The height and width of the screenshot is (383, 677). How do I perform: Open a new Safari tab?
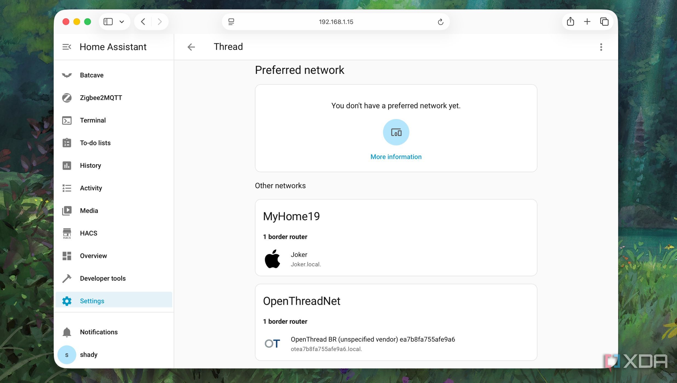pos(587,22)
